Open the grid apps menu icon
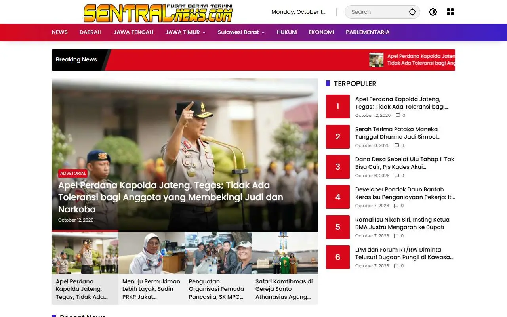The image size is (507, 317). (x=450, y=12)
